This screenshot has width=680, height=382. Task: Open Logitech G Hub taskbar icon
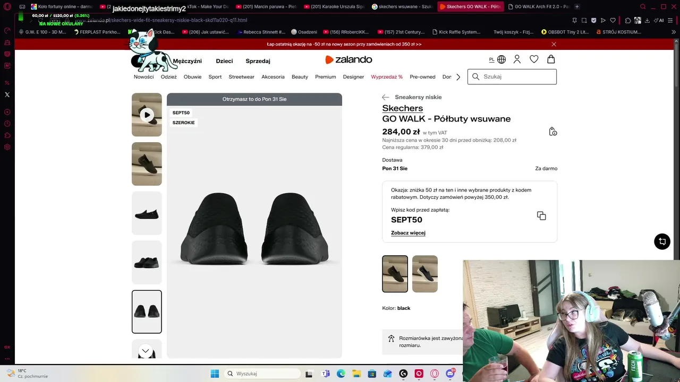tap(403, 374)
